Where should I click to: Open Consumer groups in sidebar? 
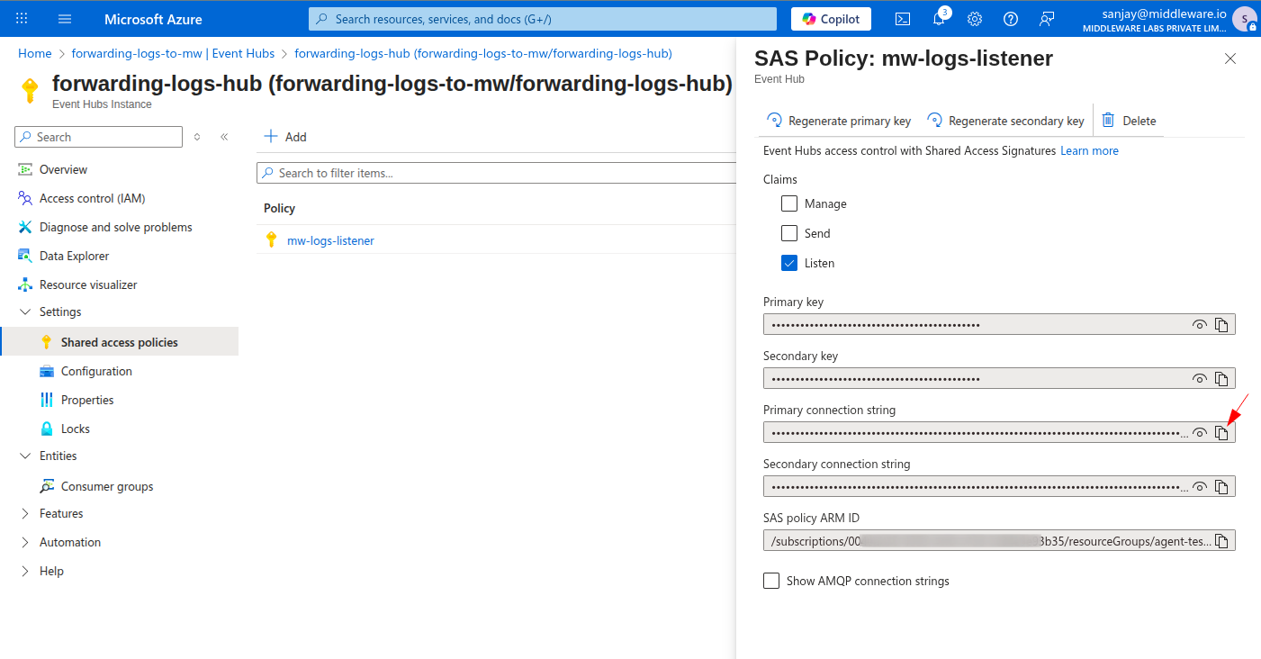pos(107,486)
